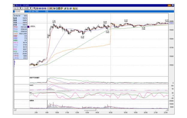Click the 225 mini 1609 instrument name

click(x=34, y=11)
